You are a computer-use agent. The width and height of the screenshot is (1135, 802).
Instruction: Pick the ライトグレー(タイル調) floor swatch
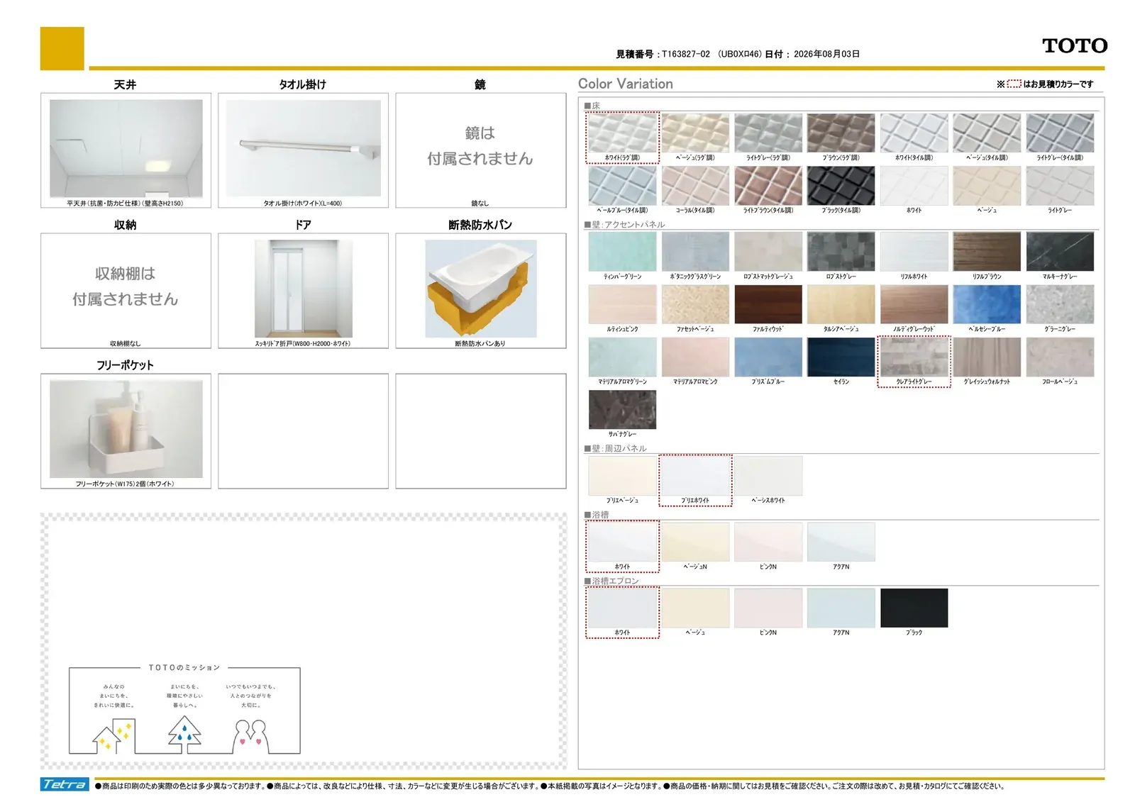1060,133
